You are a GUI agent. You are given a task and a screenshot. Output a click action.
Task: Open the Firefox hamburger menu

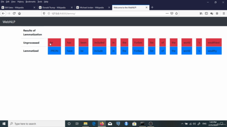[224, 13]
